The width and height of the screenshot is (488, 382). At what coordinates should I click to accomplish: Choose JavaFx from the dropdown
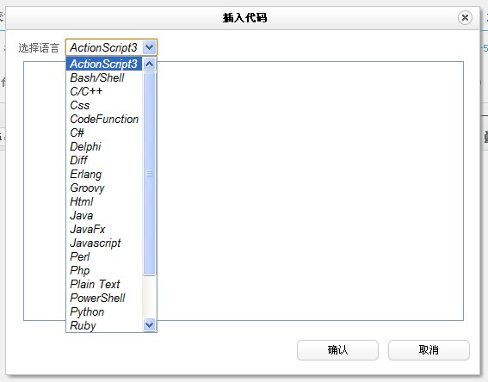(x=104, y=229)
